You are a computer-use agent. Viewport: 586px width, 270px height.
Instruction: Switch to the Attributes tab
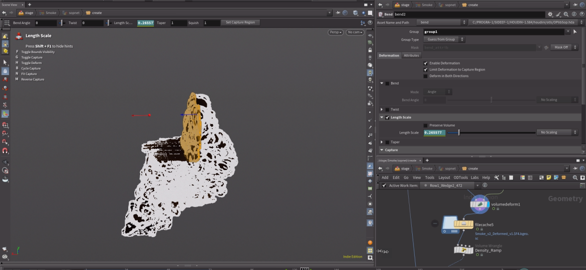(411, 55)
